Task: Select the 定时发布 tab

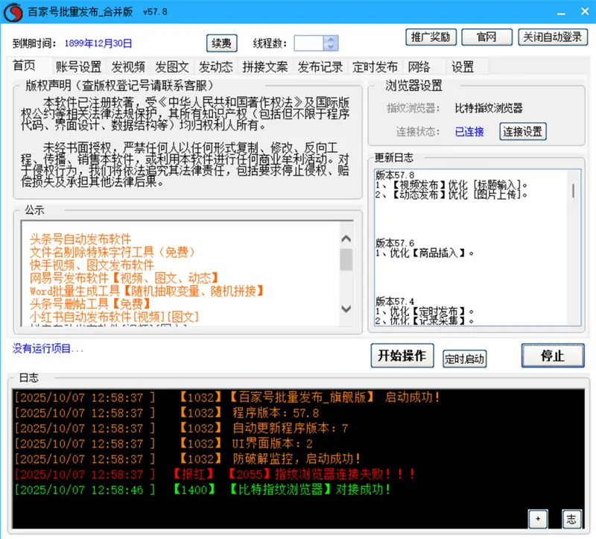Action: click(375, 67)
